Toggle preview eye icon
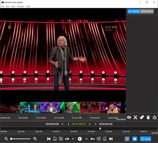Viewport: 158px width, 143px height. pyautogui.click(x=129, y=117)
